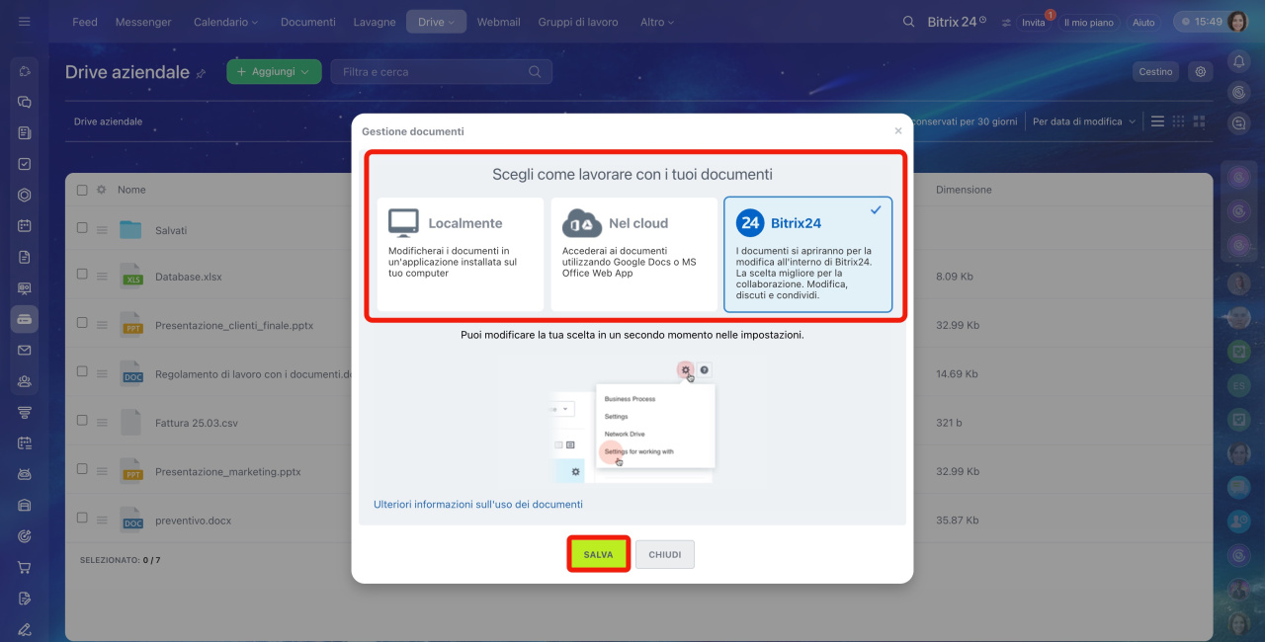Expand the Calendario menu in top bar
Image resolution: width=1265 pixels, height=642 pixels.
[x=225, y=22]
